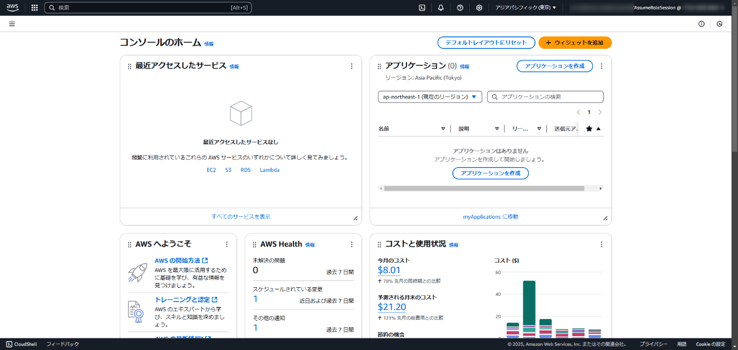Click myApplications に移動 link
The image size is (738, 350).
pos(491,217)
